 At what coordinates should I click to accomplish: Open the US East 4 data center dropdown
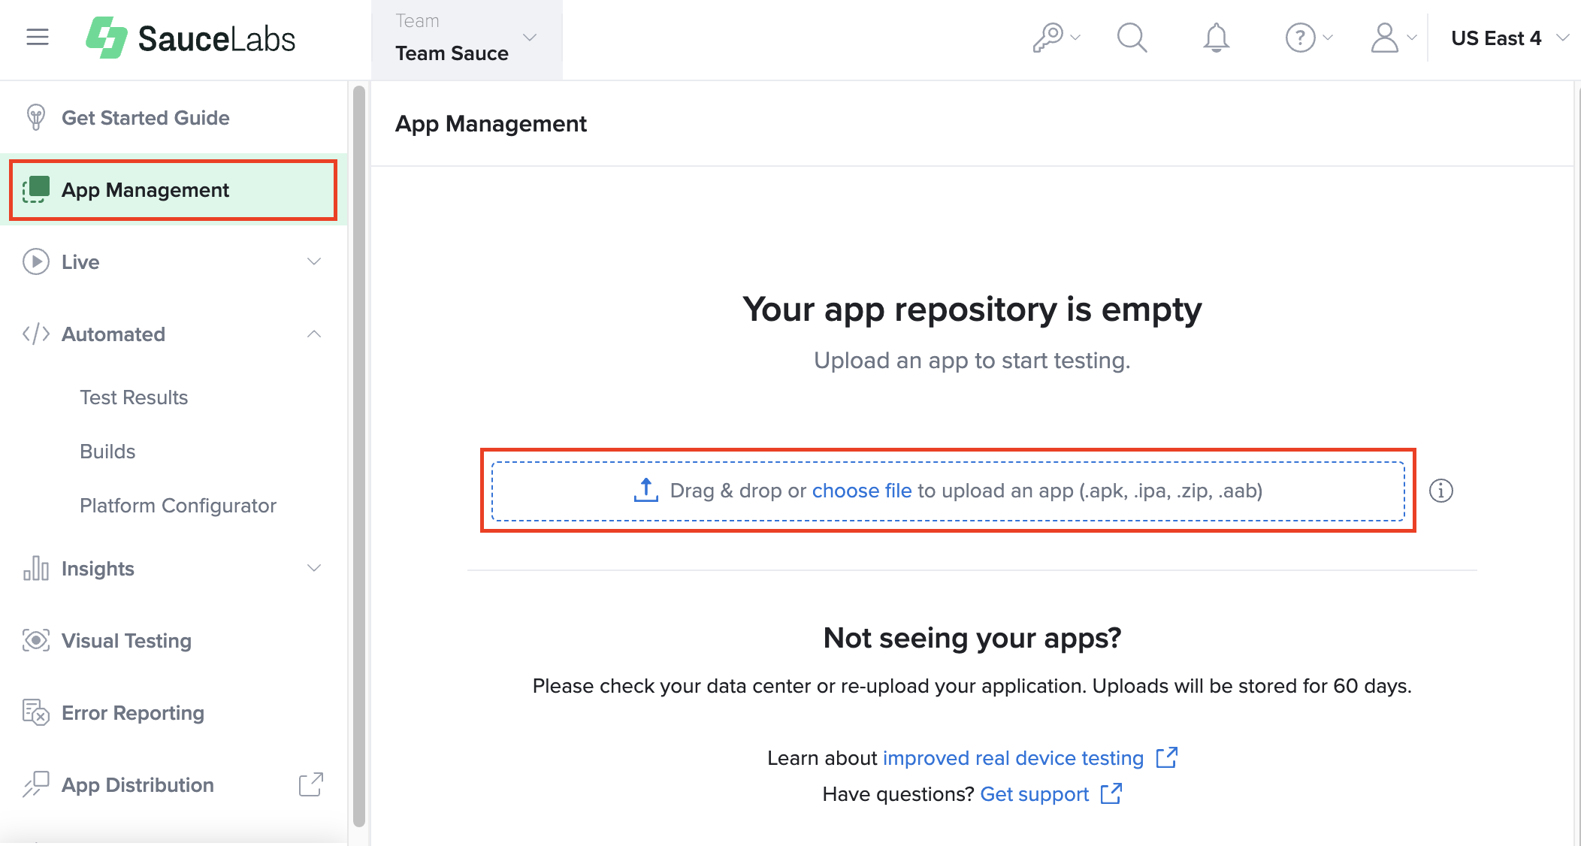(x=1510, y=38)
